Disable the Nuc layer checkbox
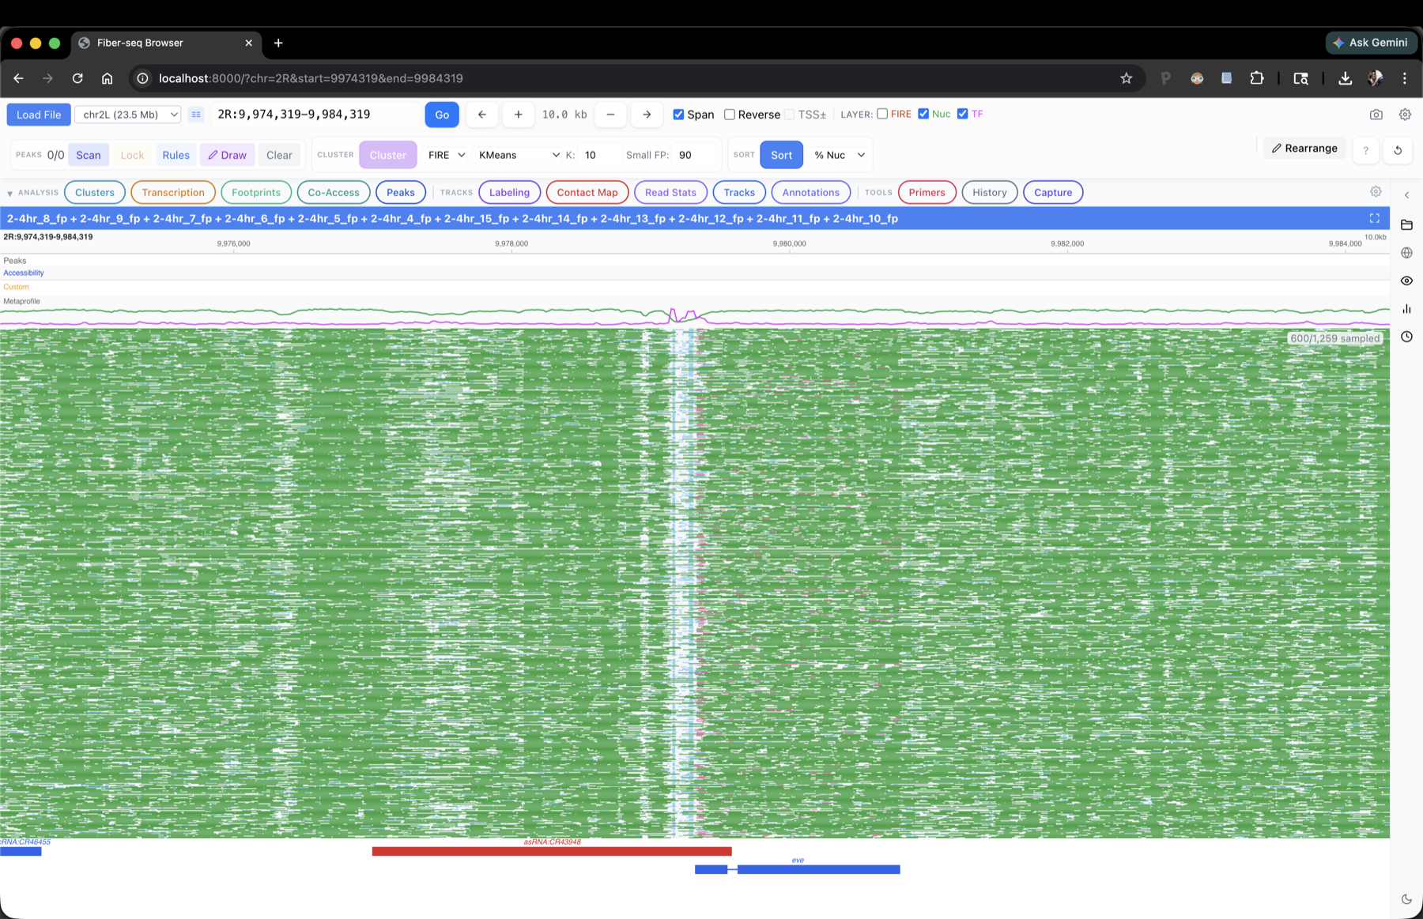The width and height of the screenshot is (1423, 919). pos(923,114)
